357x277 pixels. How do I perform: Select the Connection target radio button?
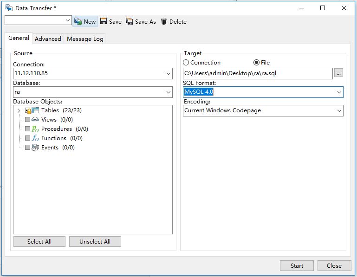186,62
